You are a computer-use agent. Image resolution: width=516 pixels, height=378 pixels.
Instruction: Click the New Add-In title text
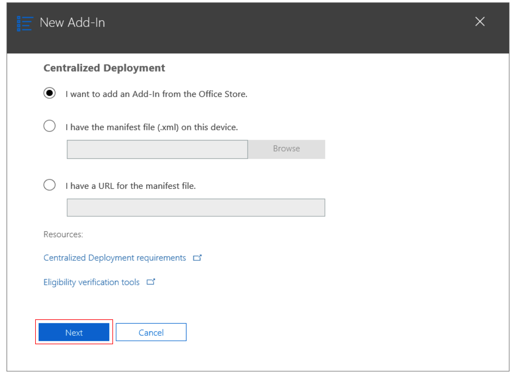point(72,23)
